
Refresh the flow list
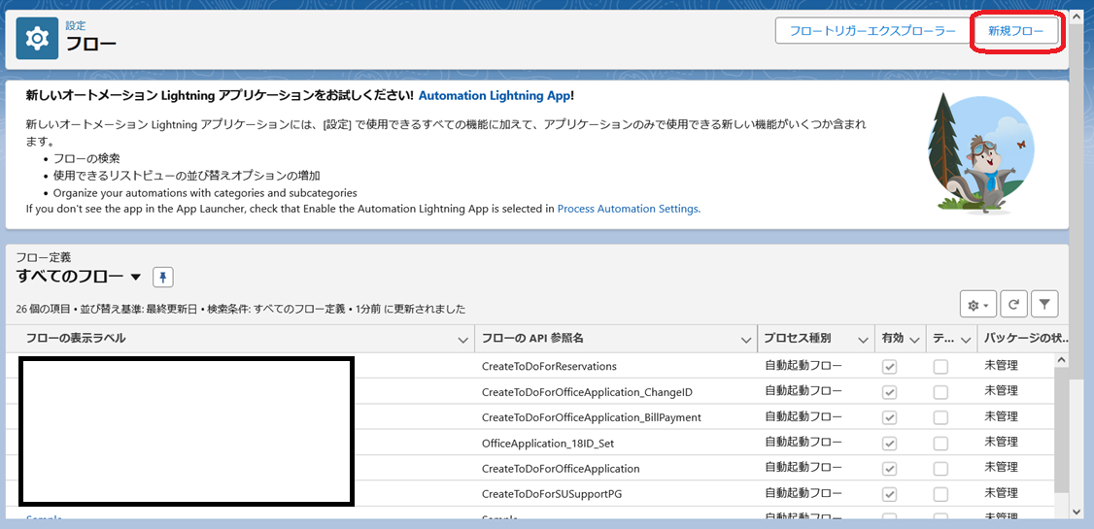pos(1013,304)
